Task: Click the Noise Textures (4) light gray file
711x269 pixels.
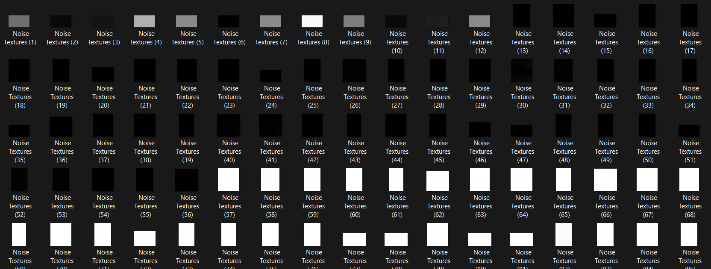Action: [x=145, y=21]
